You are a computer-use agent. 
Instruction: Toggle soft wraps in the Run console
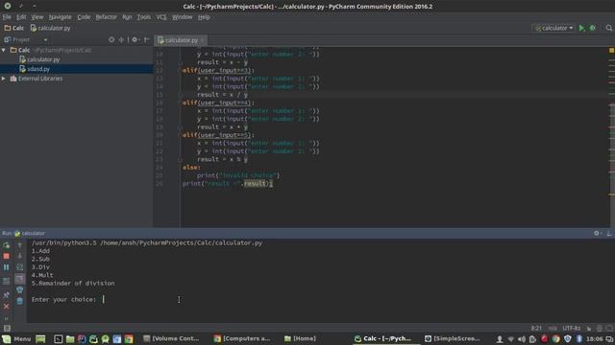pyautogui.click(x=19, y=267)
